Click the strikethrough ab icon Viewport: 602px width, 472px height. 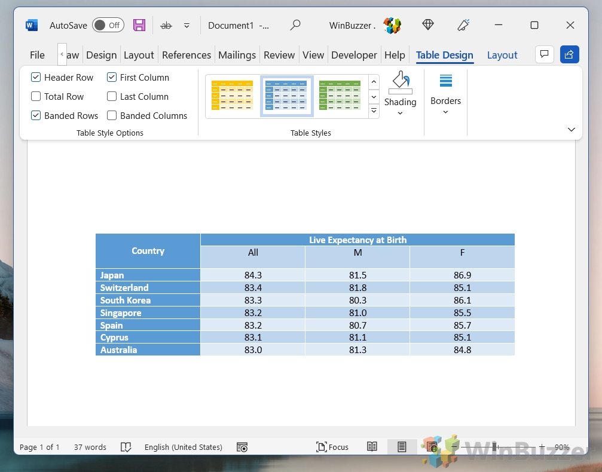[x=166, y=25]
